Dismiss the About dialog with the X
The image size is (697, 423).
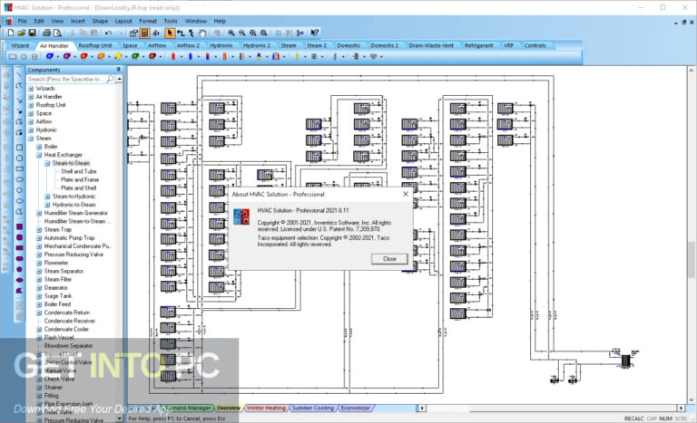click(x=406, y=194)
